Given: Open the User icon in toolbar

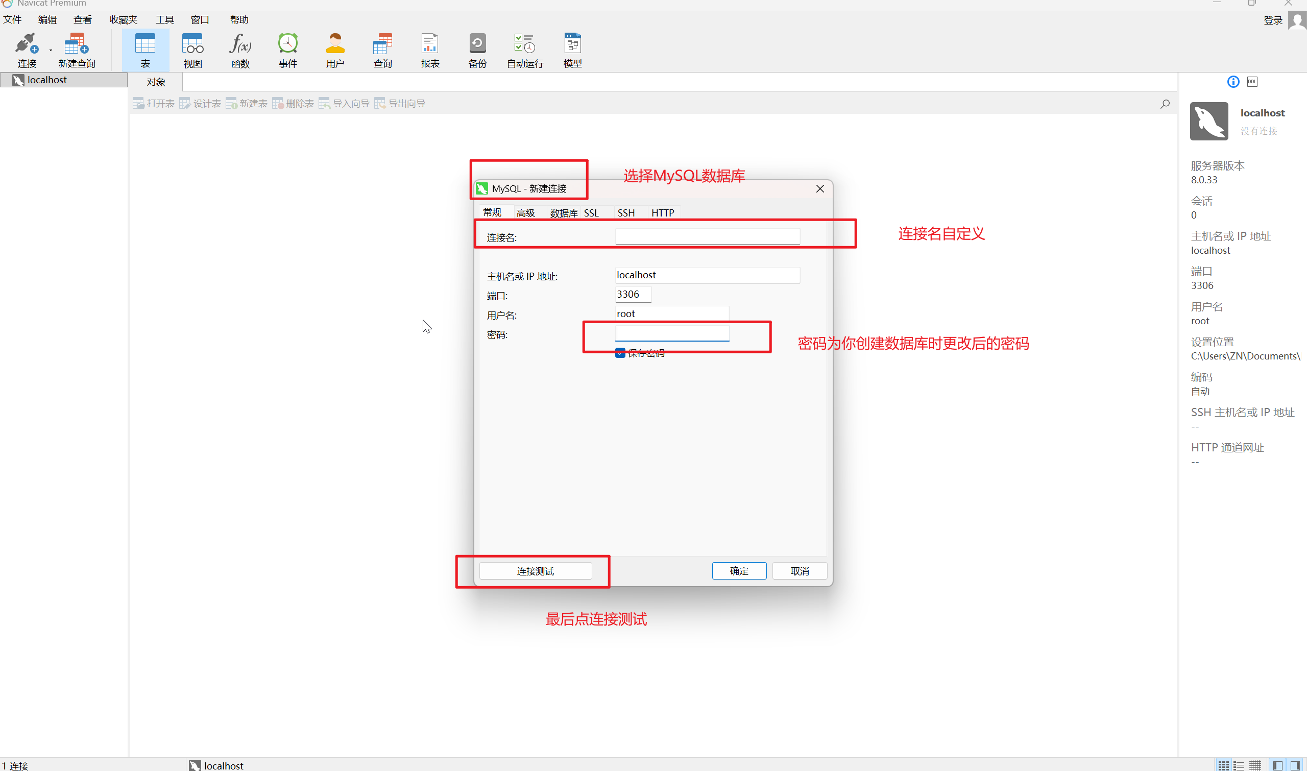Looking at the screenshot, I should [335, 43].
